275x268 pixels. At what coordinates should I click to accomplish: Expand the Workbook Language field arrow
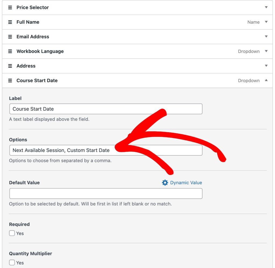click(266, 51)
